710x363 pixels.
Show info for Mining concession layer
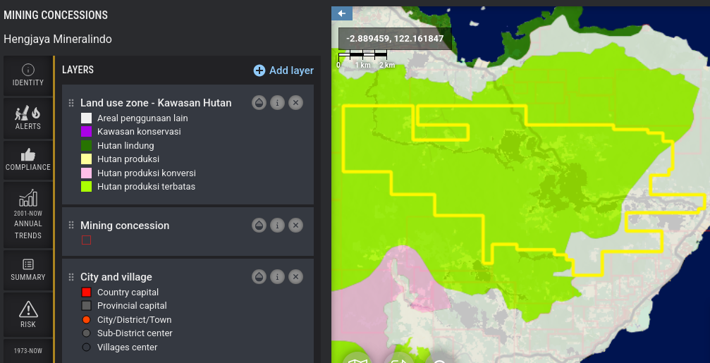coord(277,225)
